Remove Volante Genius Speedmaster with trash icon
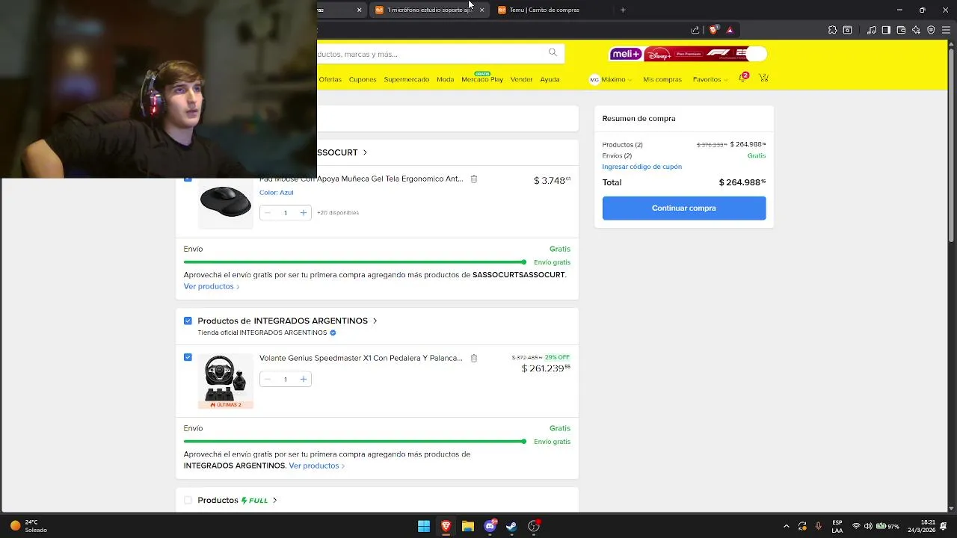This screenshot has height=538, width=957. [473, 359]
